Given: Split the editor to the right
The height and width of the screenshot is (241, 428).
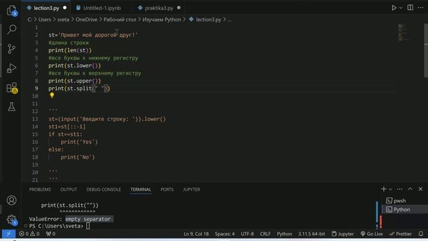Looking at the screenshot, I should [410, 7].
